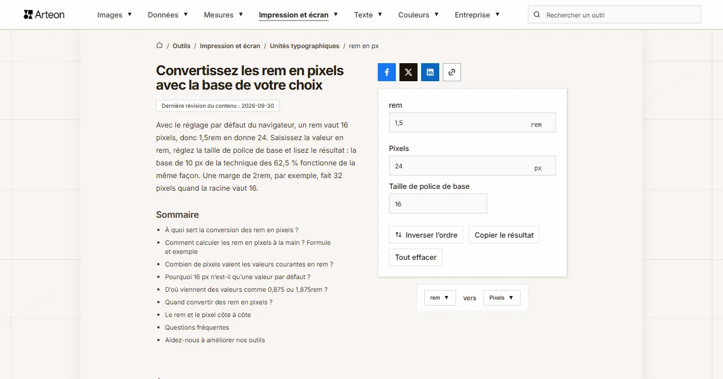The image size is (723, 379).
Task: Open the Pixels target unit dropdown
Action: coord(502,298)
